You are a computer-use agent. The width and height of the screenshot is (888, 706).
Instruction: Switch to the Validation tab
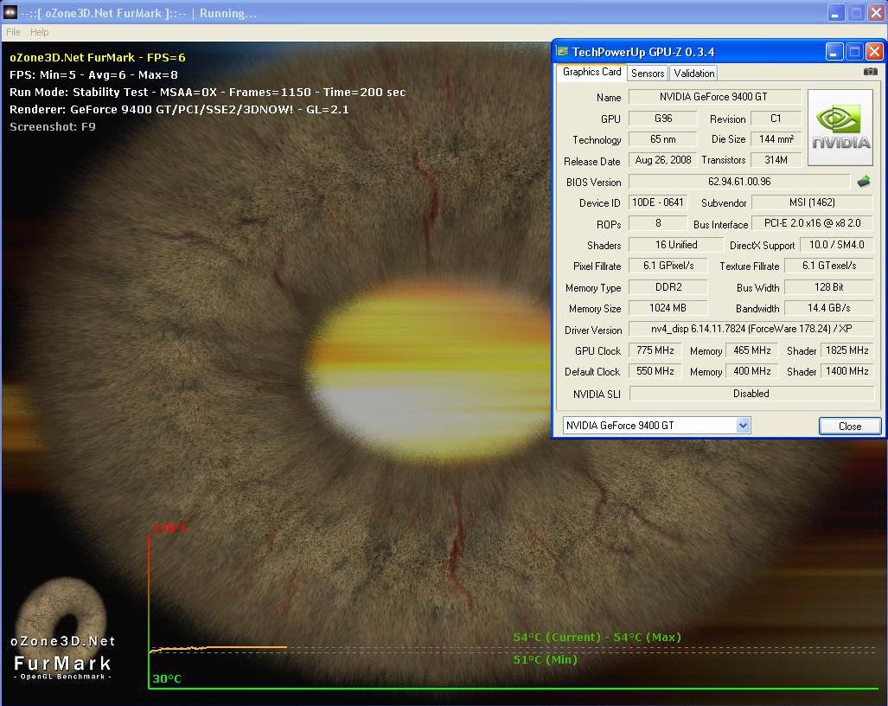click(693, 73)
